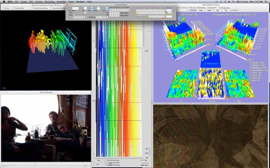Screen dimensions: 270x168
Task: Click the Play button in Control Panel
Action: pyautogui.click(x=92, y=8)
